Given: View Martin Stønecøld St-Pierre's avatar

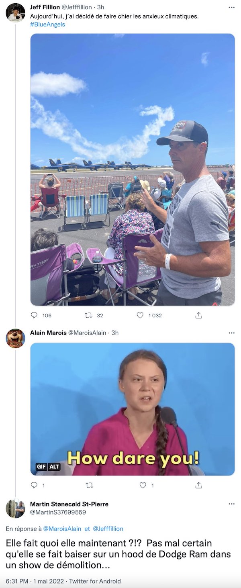Looking at the screenshot, I should pos(15,509).
